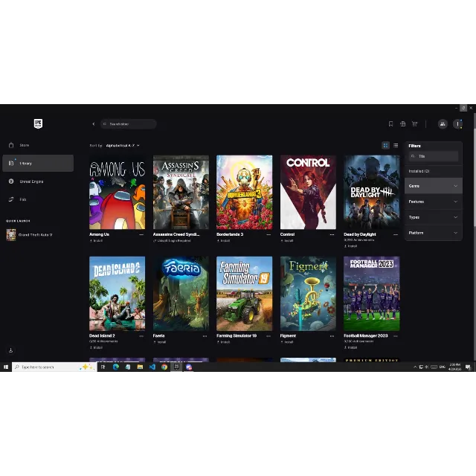Open Dead Island 2 three-dot options

141,336
